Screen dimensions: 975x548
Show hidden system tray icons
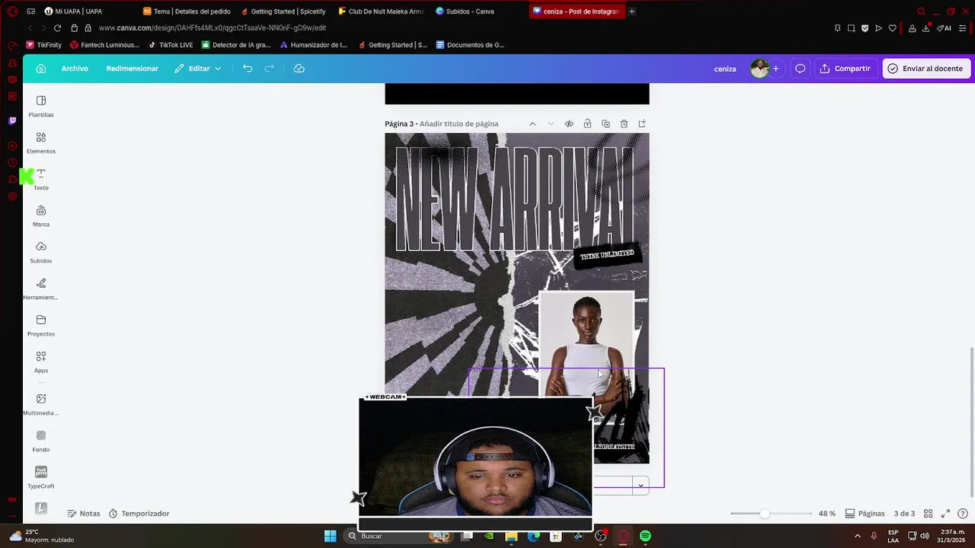[857, 536]
